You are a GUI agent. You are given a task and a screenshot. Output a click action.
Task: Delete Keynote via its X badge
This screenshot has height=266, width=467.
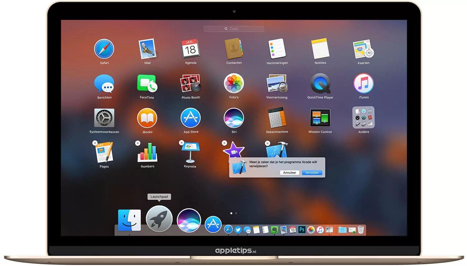(x=182, y=143)
